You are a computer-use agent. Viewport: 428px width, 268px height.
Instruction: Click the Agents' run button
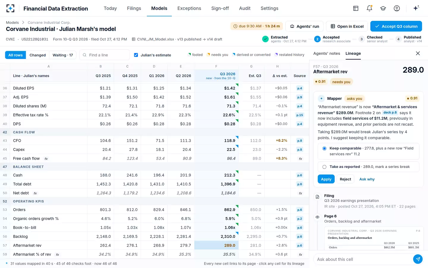click(304, 26)
